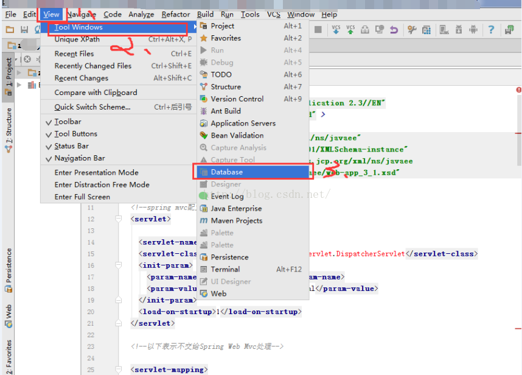Toggle the Status Bar checked menu item
This screenshot has width=522, height=375.
(118, 146)
